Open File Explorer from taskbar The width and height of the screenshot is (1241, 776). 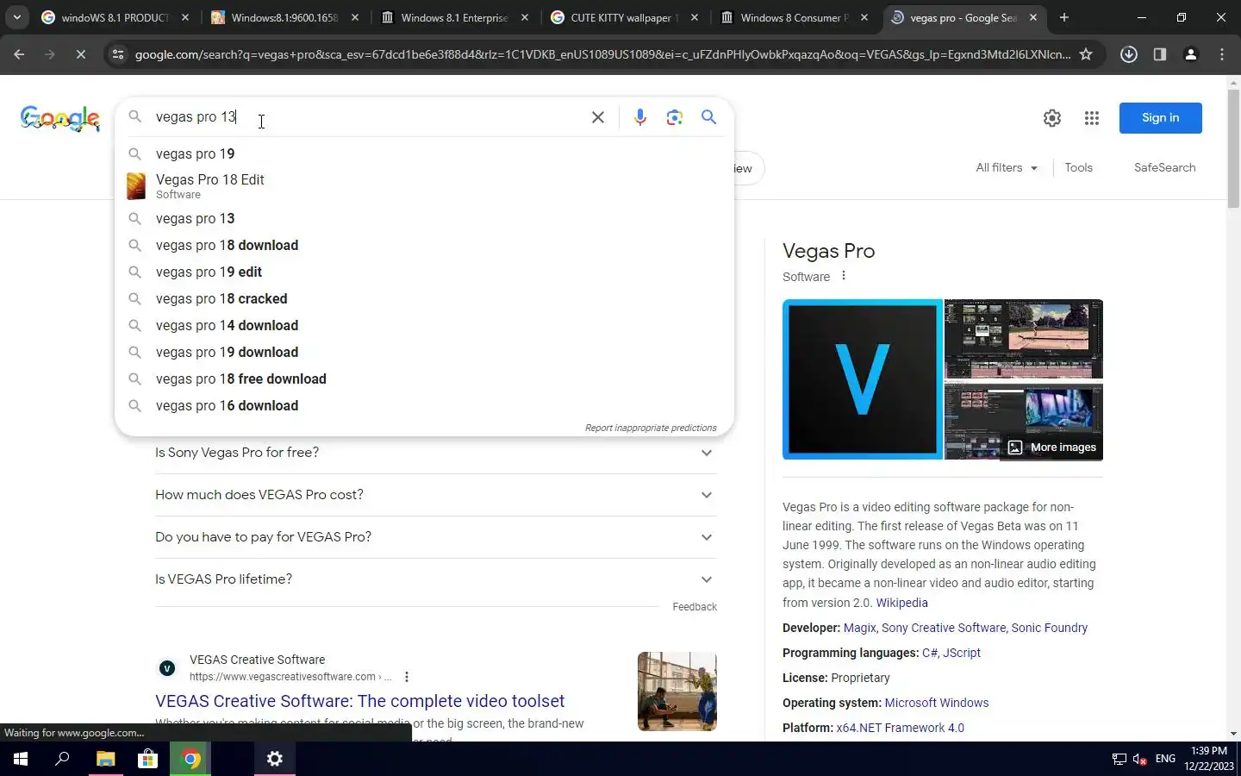(105, 759)
